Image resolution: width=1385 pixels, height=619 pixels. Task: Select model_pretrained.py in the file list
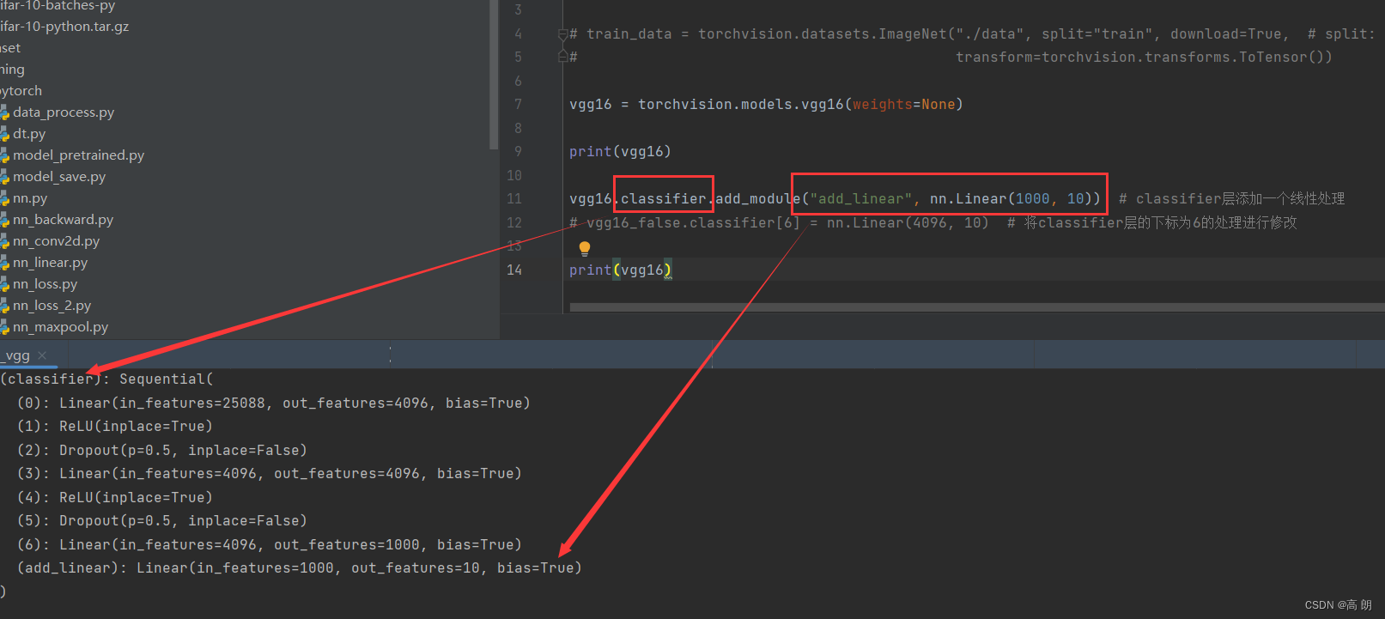click(x=78, y=155)
